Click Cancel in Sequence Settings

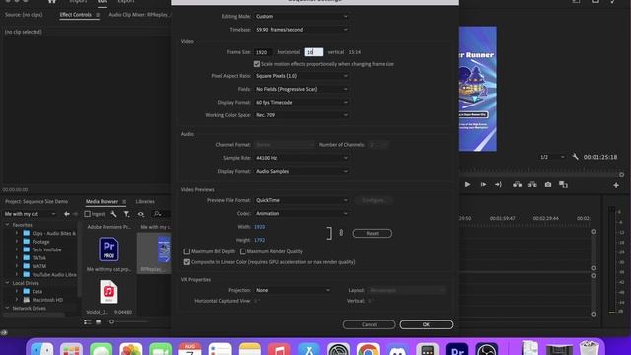[x=369, y=324]
